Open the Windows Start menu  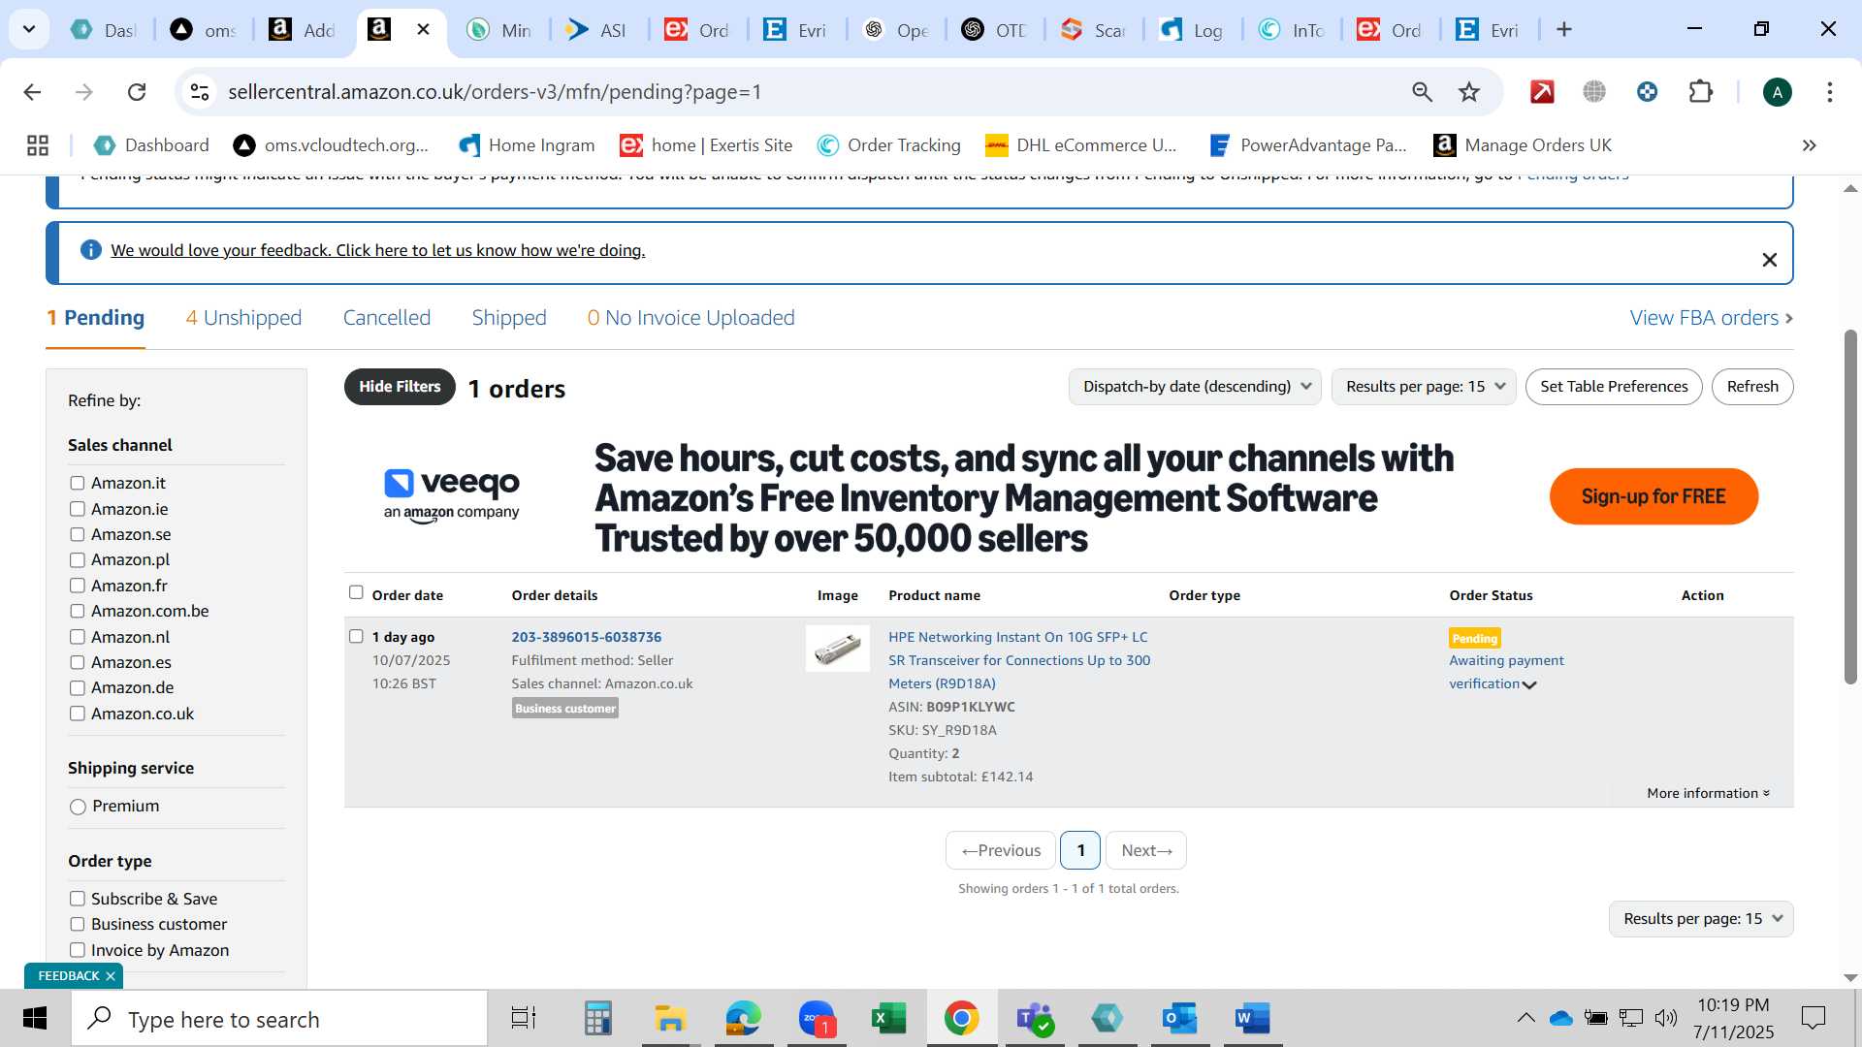pos(35,1019)
